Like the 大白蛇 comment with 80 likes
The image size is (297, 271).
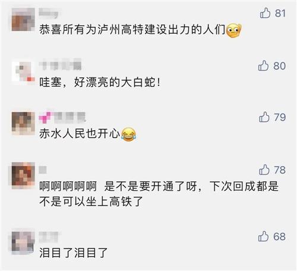tap(263, 65)
